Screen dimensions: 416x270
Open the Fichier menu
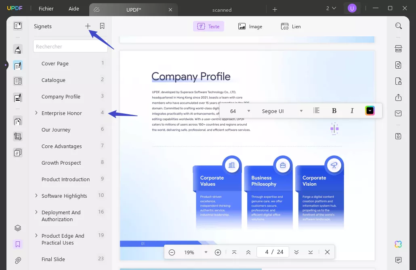[x=46, y=9]
